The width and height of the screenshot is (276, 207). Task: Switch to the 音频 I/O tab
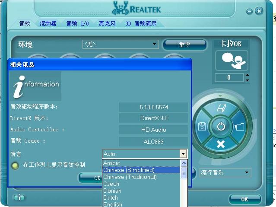pyautogui.click(x=78, y=23)
